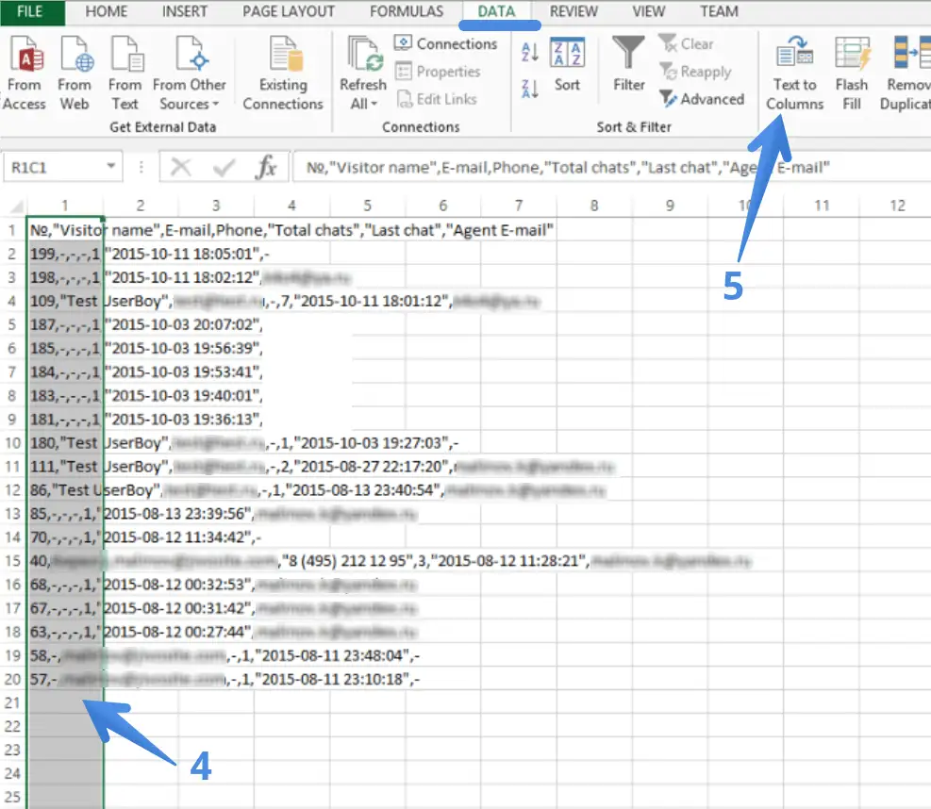Click the Insert Function fx button
931x809 pixels.
(266, 168)
